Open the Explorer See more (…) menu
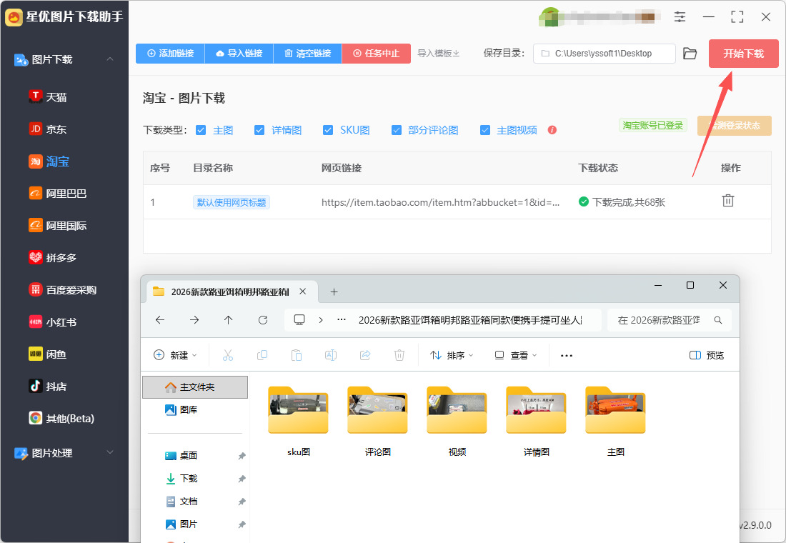Viewport: 786px width, 543px height. [x=567, y=356]
